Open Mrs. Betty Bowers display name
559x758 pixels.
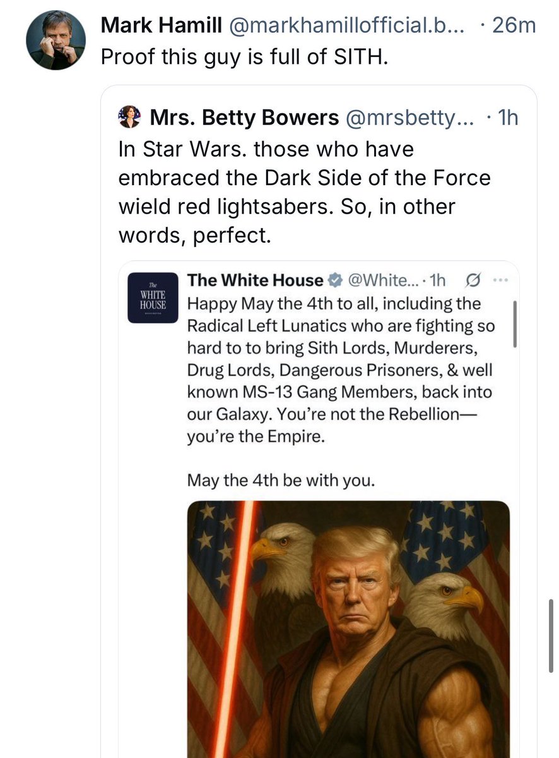(x=244, y=117)
